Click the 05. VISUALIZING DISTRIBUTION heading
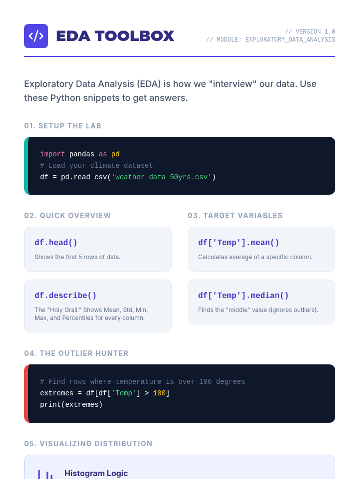This screenshot has height=479, width=359. pos(88,443)
